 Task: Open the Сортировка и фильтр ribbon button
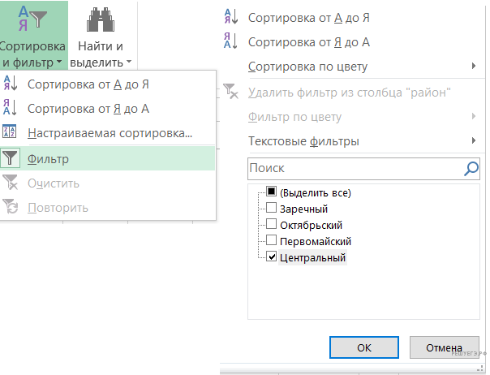pyautogui.click(x=33, y=36)
